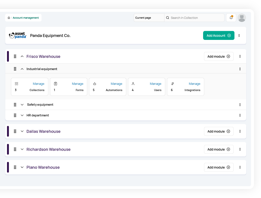Viewport: 261px width, 198px height.
Task: Click the Asset Panda logo
Action: 18,35
